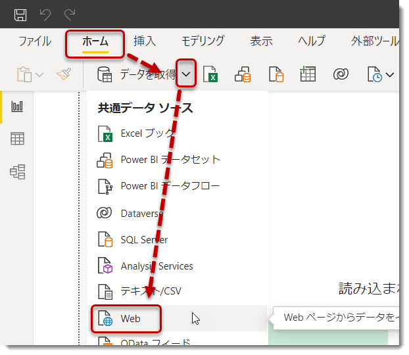Click the Redo arrow icon
This screenshot has width=409, height=355.
point(70,15)
